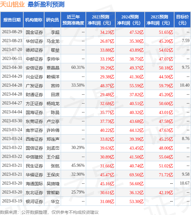This screenshot has width=191, height=215.
Task: Click the 53.30亿 forecast value
Action: coord(136,201)
